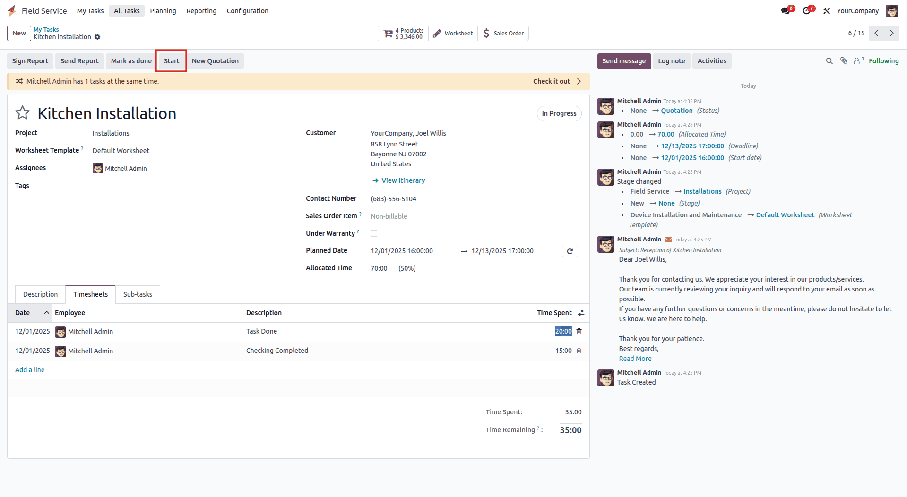Go to the next record with the pager arrow

click(891, 33)
